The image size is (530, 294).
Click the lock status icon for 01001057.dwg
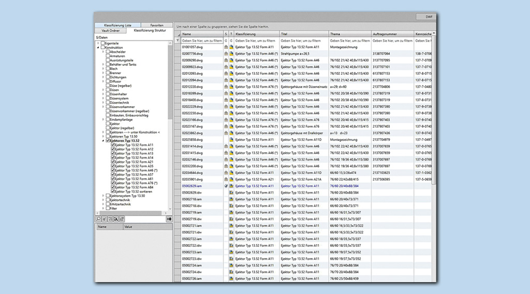pyautogui.click(x=226, y=47)
